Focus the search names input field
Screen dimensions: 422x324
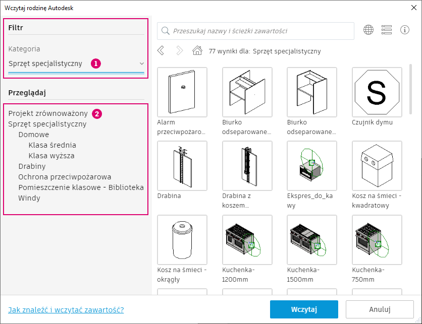click(256, 31)
